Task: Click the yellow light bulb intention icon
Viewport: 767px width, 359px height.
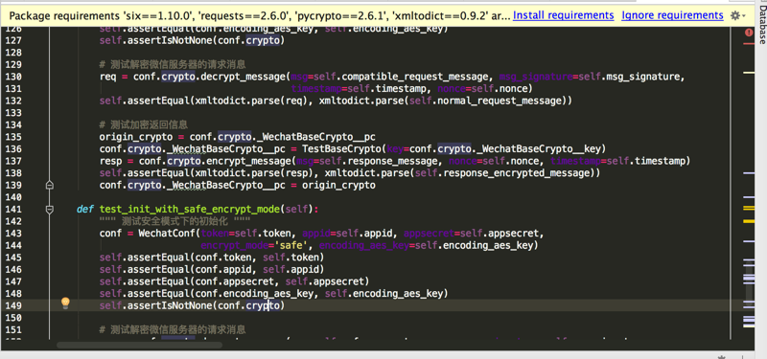Action: click(x=65, y=303)
